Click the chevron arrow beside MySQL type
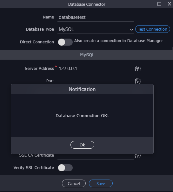 (x=131, y=30)
